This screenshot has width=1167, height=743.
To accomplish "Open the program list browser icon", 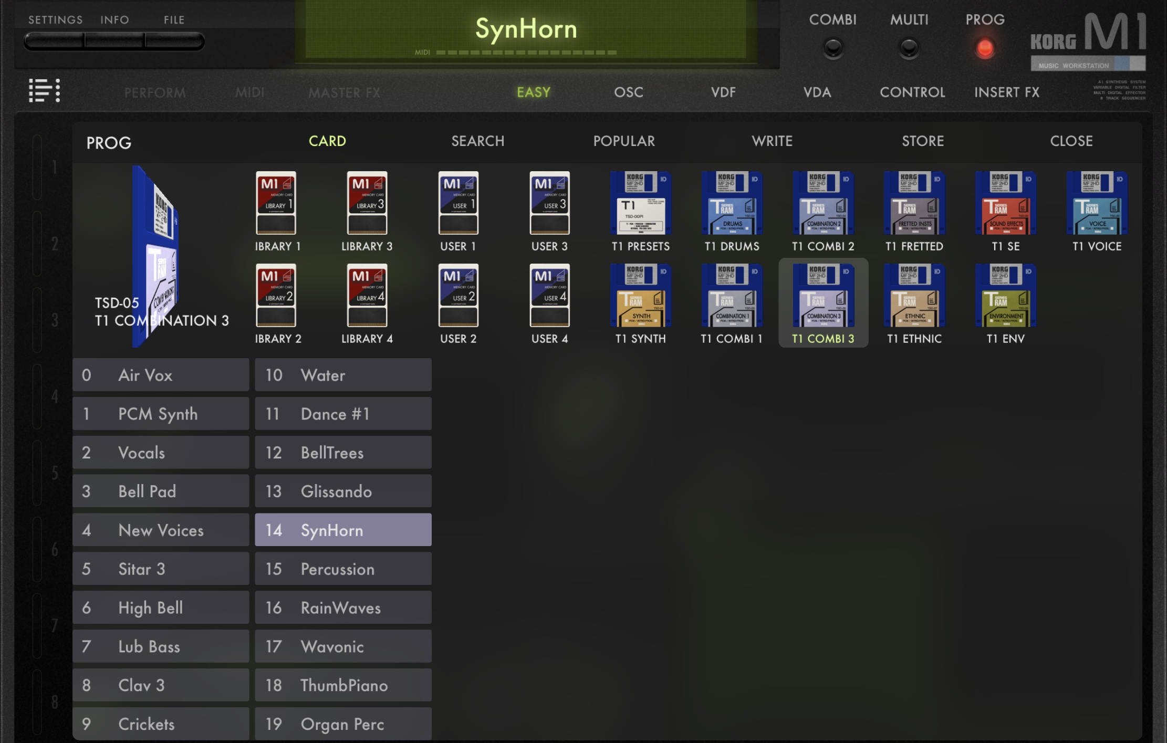I will pyautogui.click(x=44, y=90).
